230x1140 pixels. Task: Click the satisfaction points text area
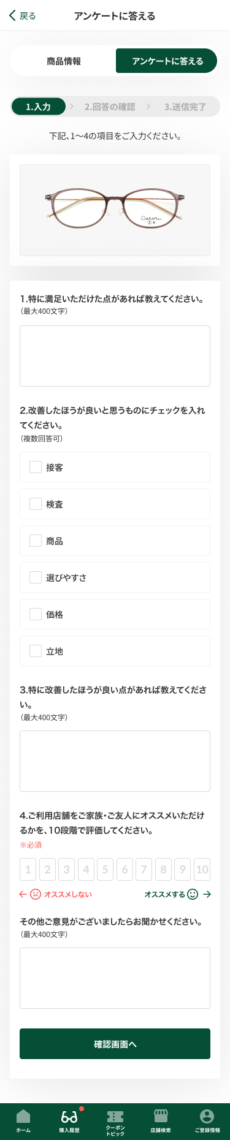point(115,356)
